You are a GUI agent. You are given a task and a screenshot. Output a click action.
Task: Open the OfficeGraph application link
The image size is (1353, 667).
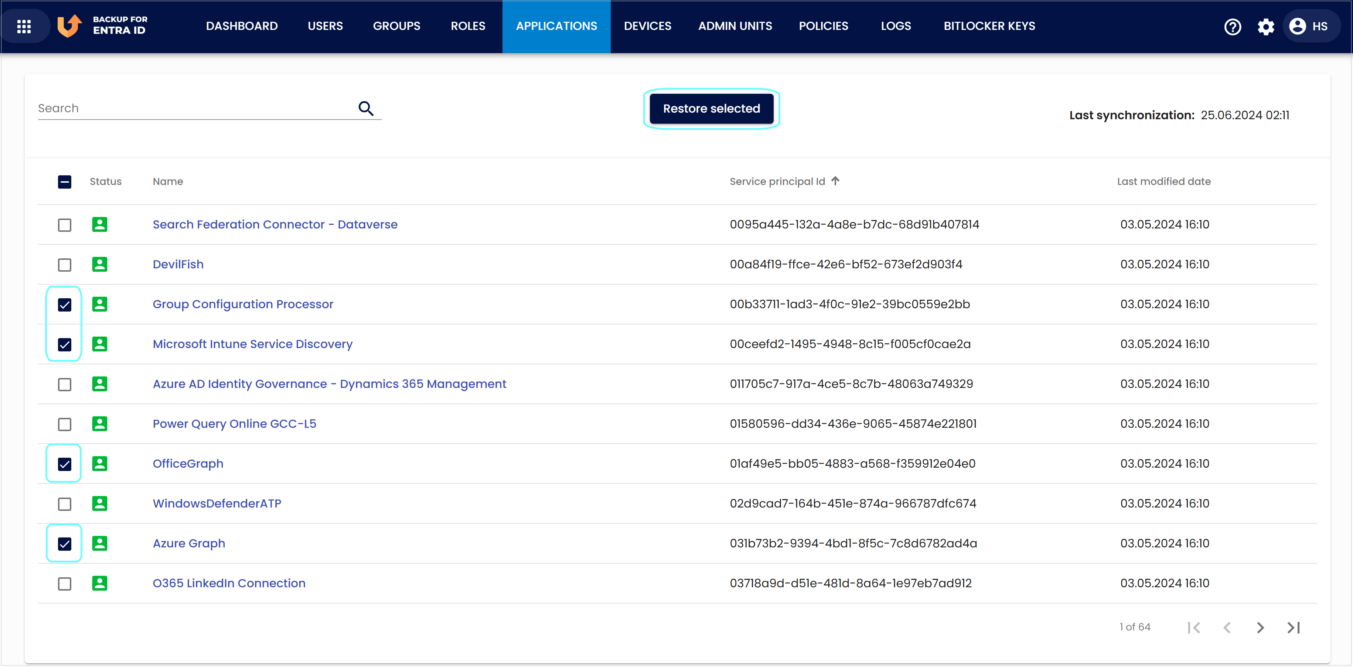(x=188, y=464)
